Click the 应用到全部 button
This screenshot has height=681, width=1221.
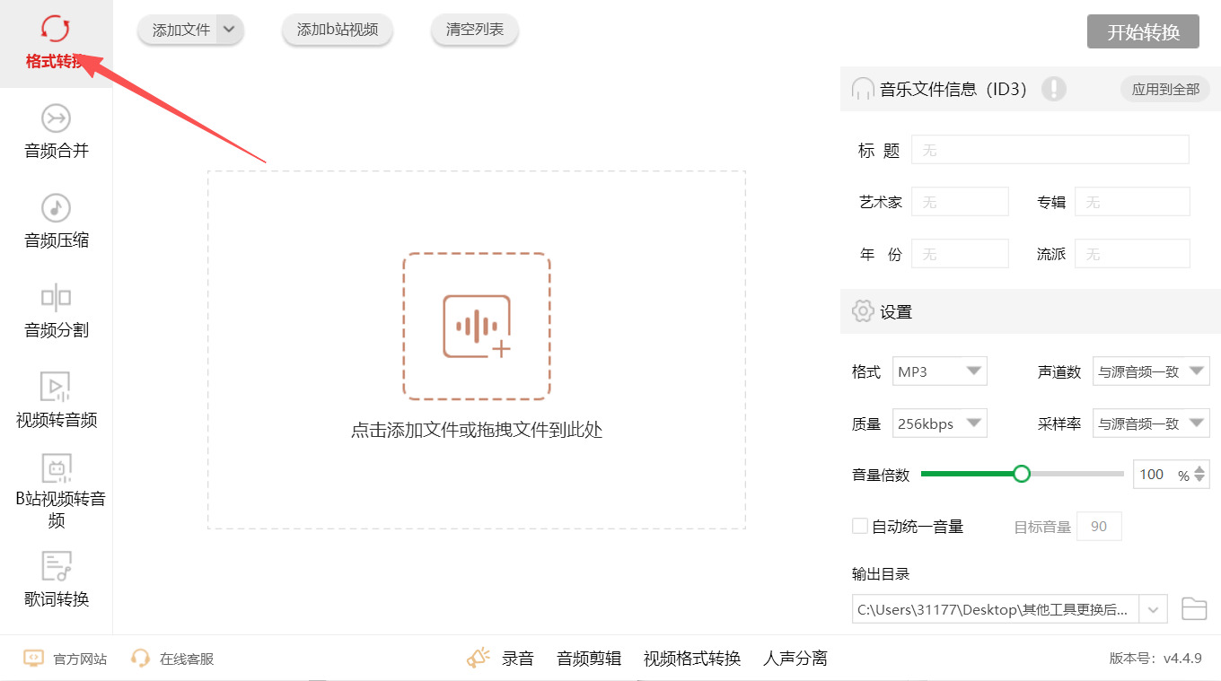pyautogui.click(x=1165, y=89)
